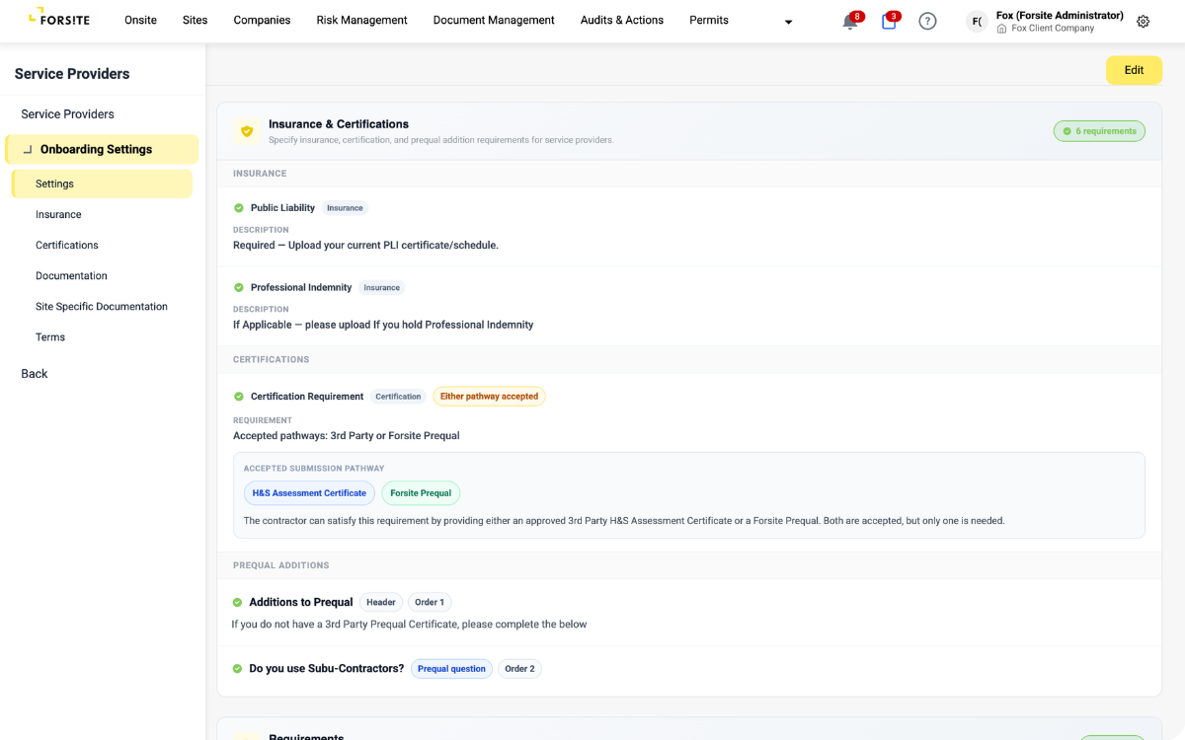Screen dimensions: 1185x740
Task: Click the Insurance & Certifications shield icon
Action: pyautogui.click(x=247, y=131)
